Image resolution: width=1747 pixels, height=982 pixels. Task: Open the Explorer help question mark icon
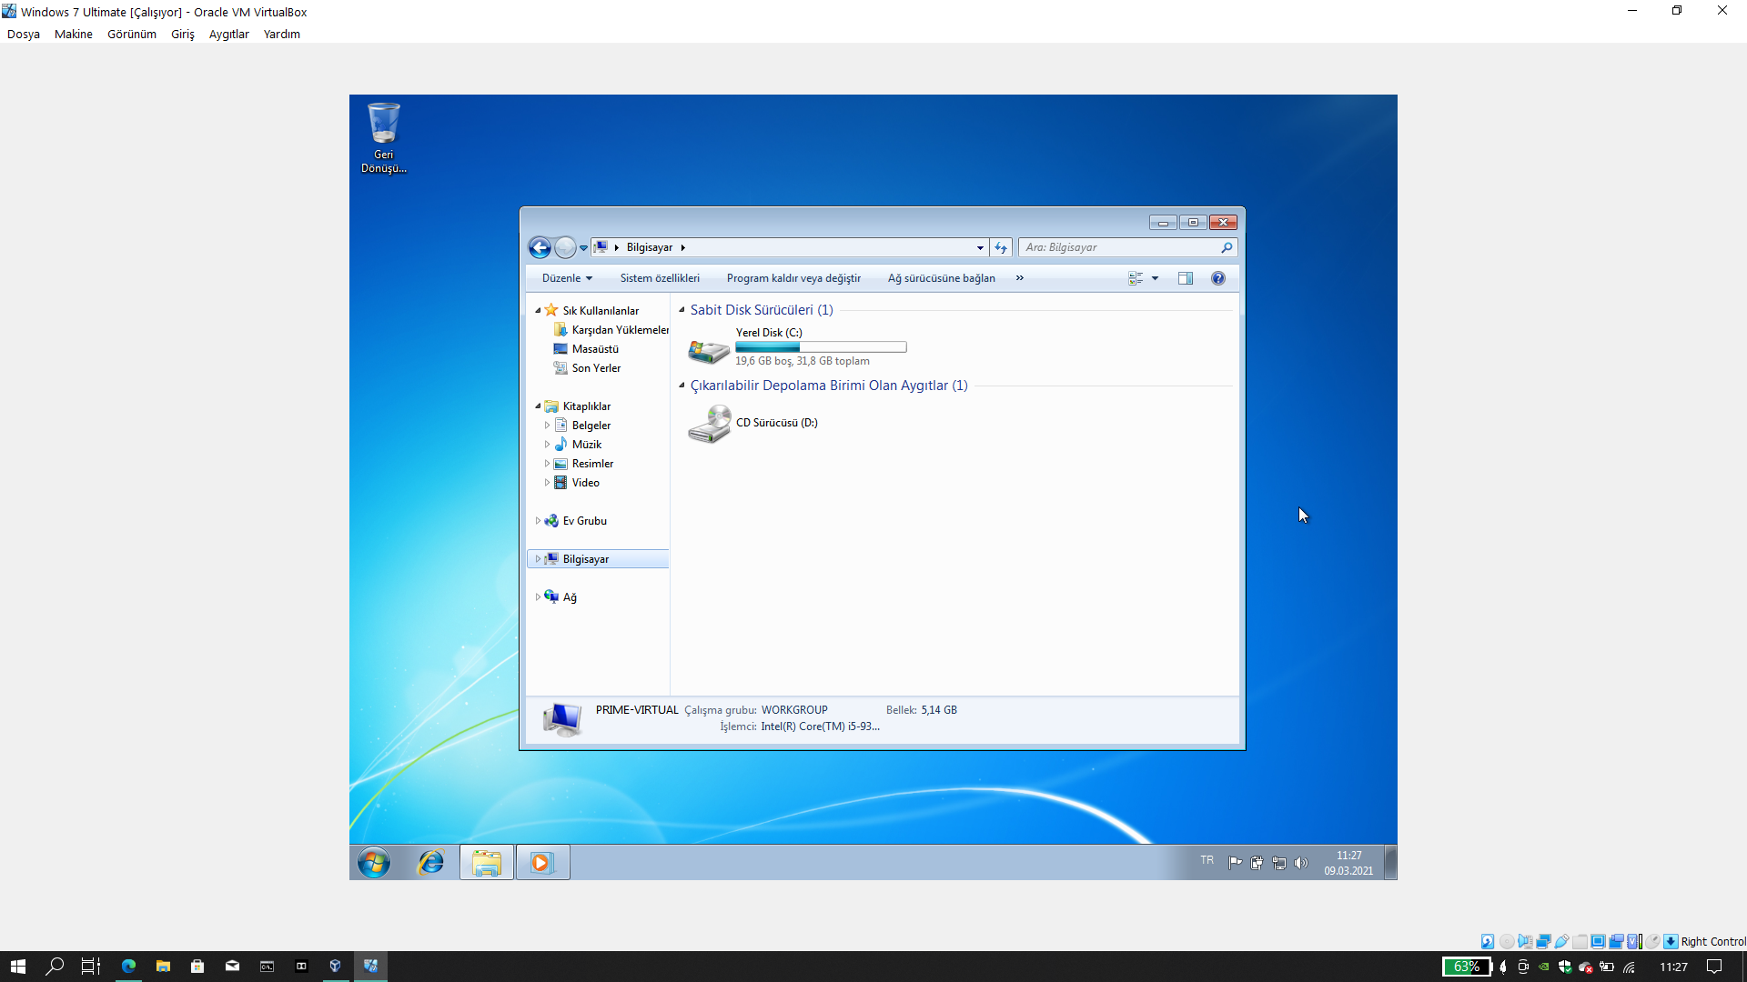tap(1217, 278)
